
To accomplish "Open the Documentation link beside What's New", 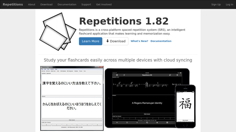I will 161,41.
